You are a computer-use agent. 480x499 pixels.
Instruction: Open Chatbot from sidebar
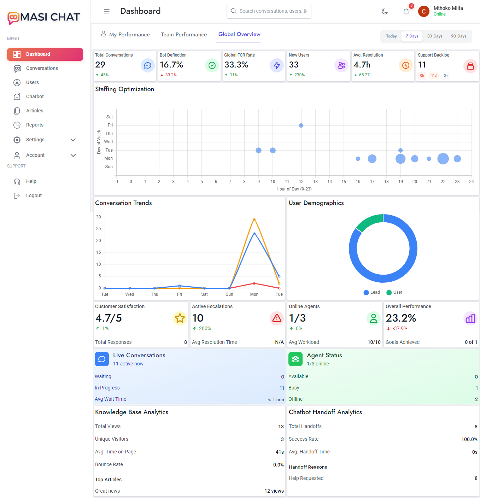35,96
